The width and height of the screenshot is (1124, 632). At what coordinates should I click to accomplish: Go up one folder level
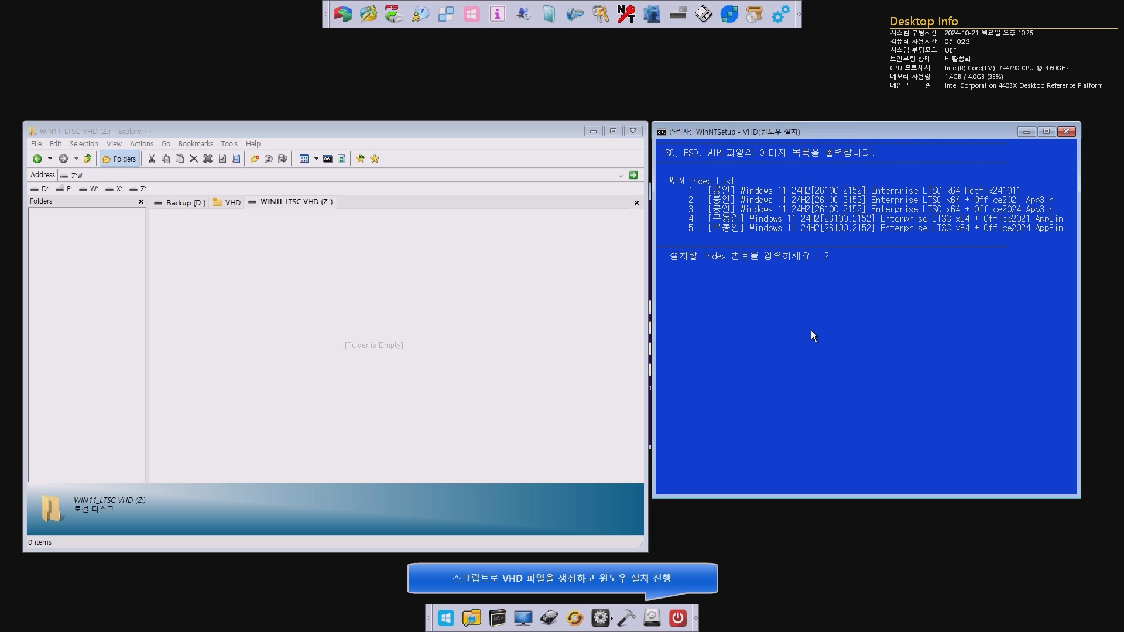pos(88,159)
